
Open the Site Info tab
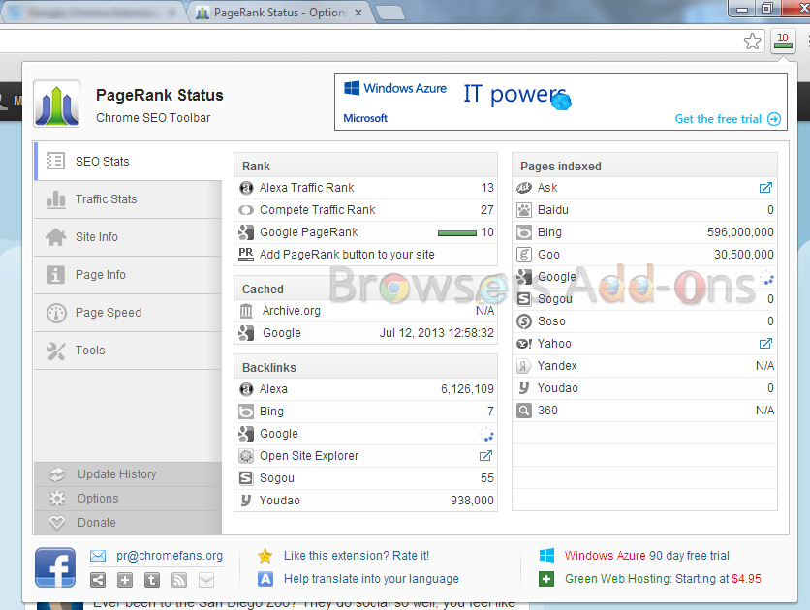pos(128,237)
